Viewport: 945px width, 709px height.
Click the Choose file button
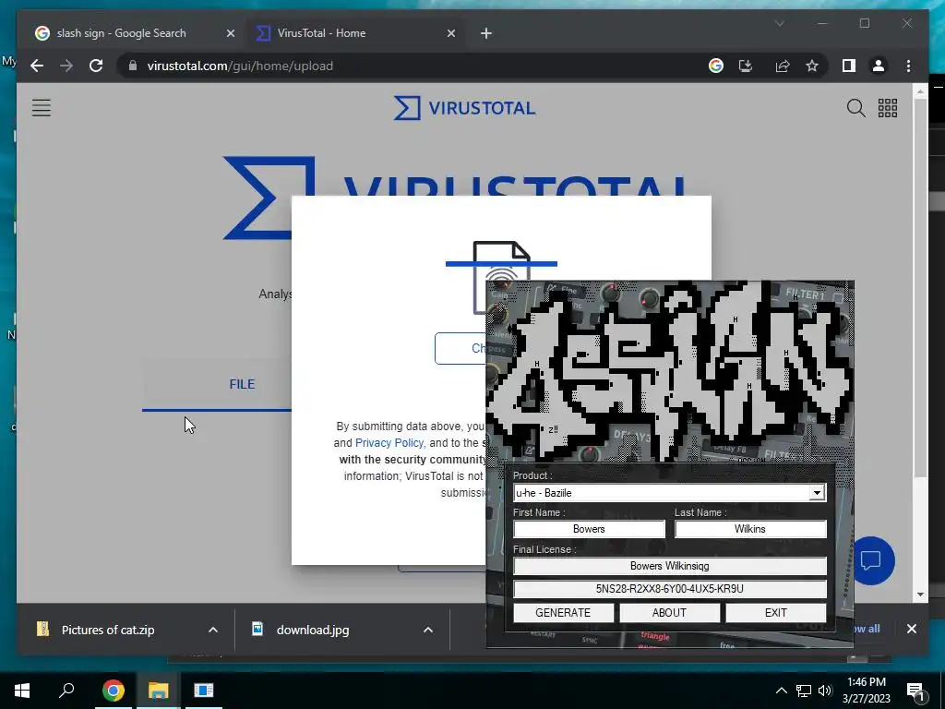[x=461, y=348]
